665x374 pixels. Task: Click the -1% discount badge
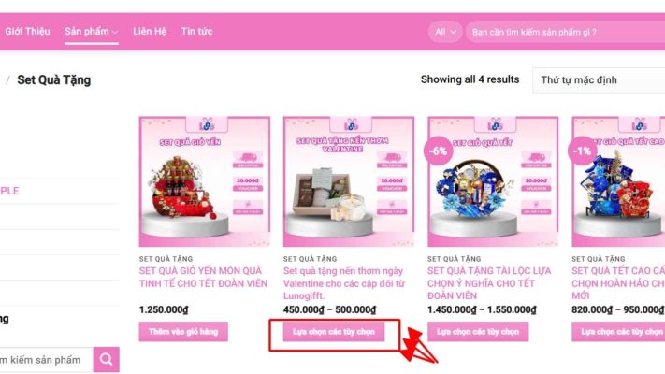(582, 151)
